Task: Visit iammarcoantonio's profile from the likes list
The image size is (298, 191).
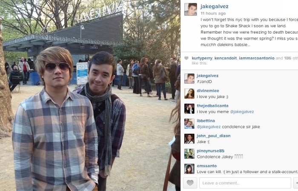Action: coord(257,58)
